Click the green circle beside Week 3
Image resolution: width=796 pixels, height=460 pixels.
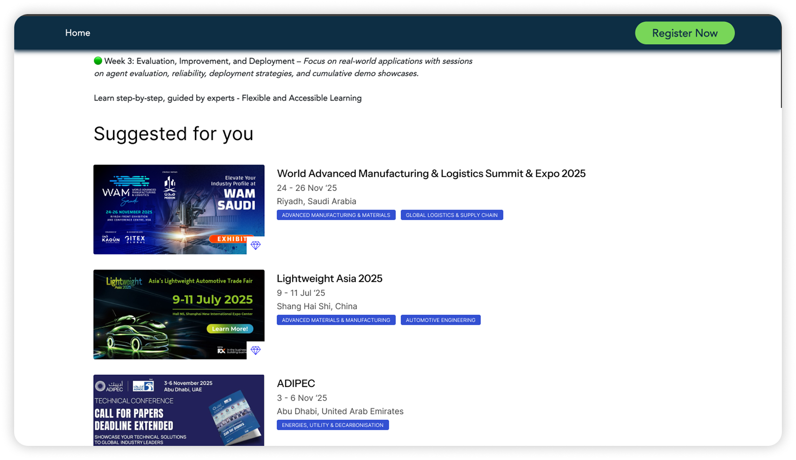click(x=98, y=61)
